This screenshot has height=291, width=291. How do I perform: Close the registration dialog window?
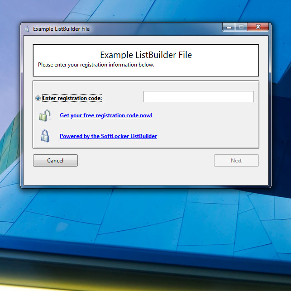pos(258,27)
